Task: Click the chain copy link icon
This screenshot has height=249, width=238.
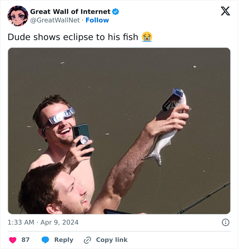Action: click(87, 240)
